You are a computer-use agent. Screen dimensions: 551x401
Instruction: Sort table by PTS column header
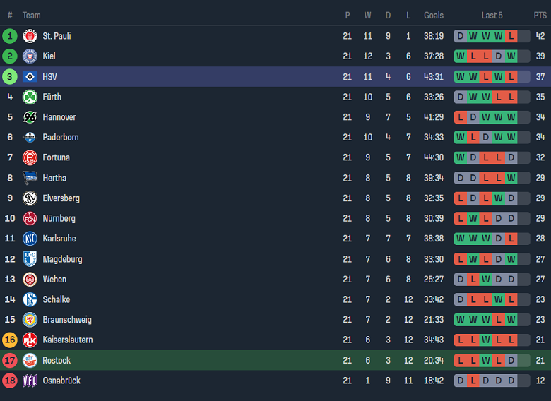(540, 16)
